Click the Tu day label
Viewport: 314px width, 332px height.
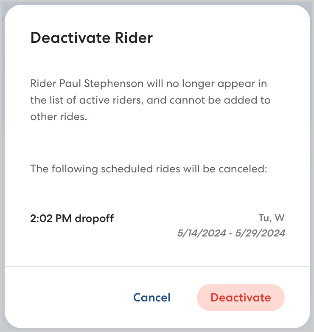[264, 219]
